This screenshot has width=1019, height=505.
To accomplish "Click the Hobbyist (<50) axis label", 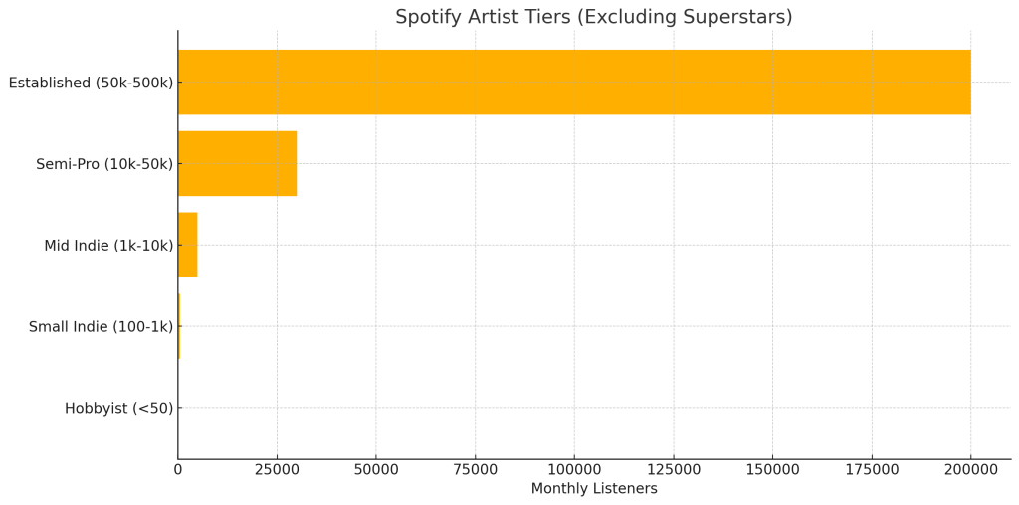I will point(119,409).
